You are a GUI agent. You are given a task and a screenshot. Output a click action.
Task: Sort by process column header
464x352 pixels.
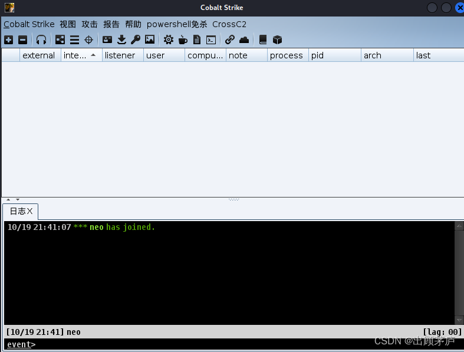point(288,55)
